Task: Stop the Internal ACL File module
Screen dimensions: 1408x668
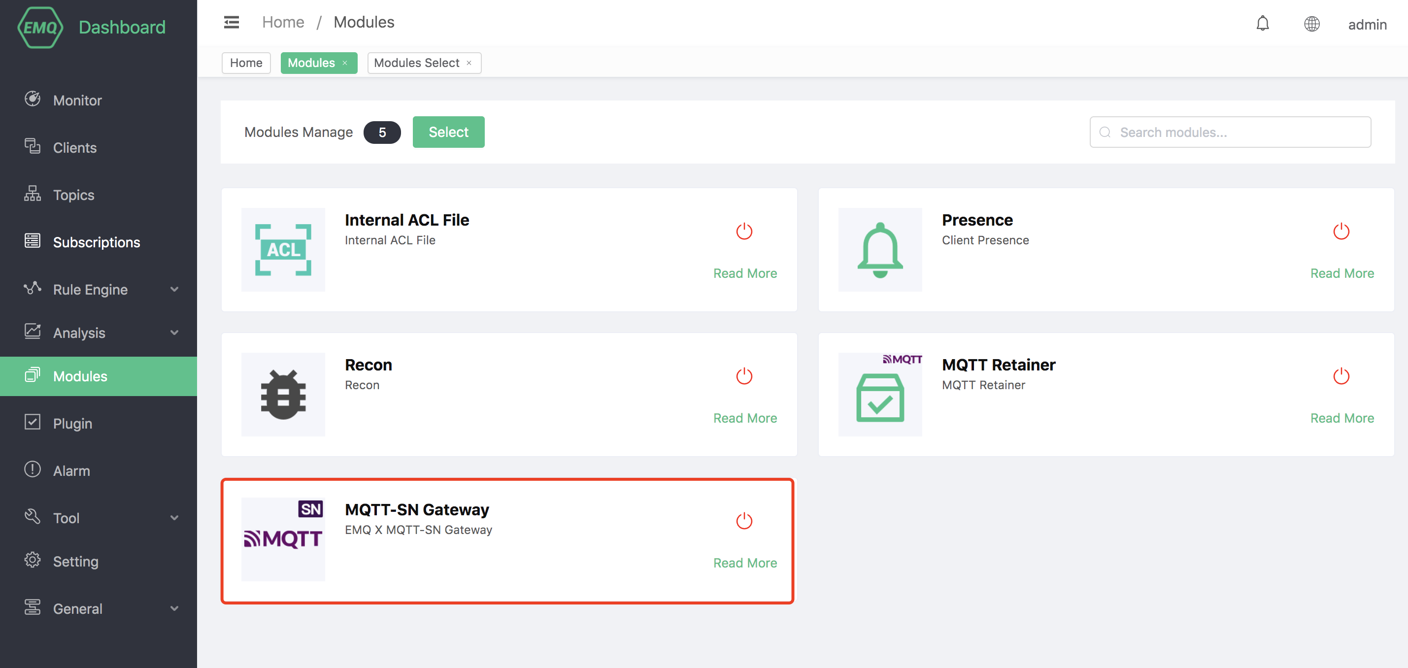Action: coord(744,231)
